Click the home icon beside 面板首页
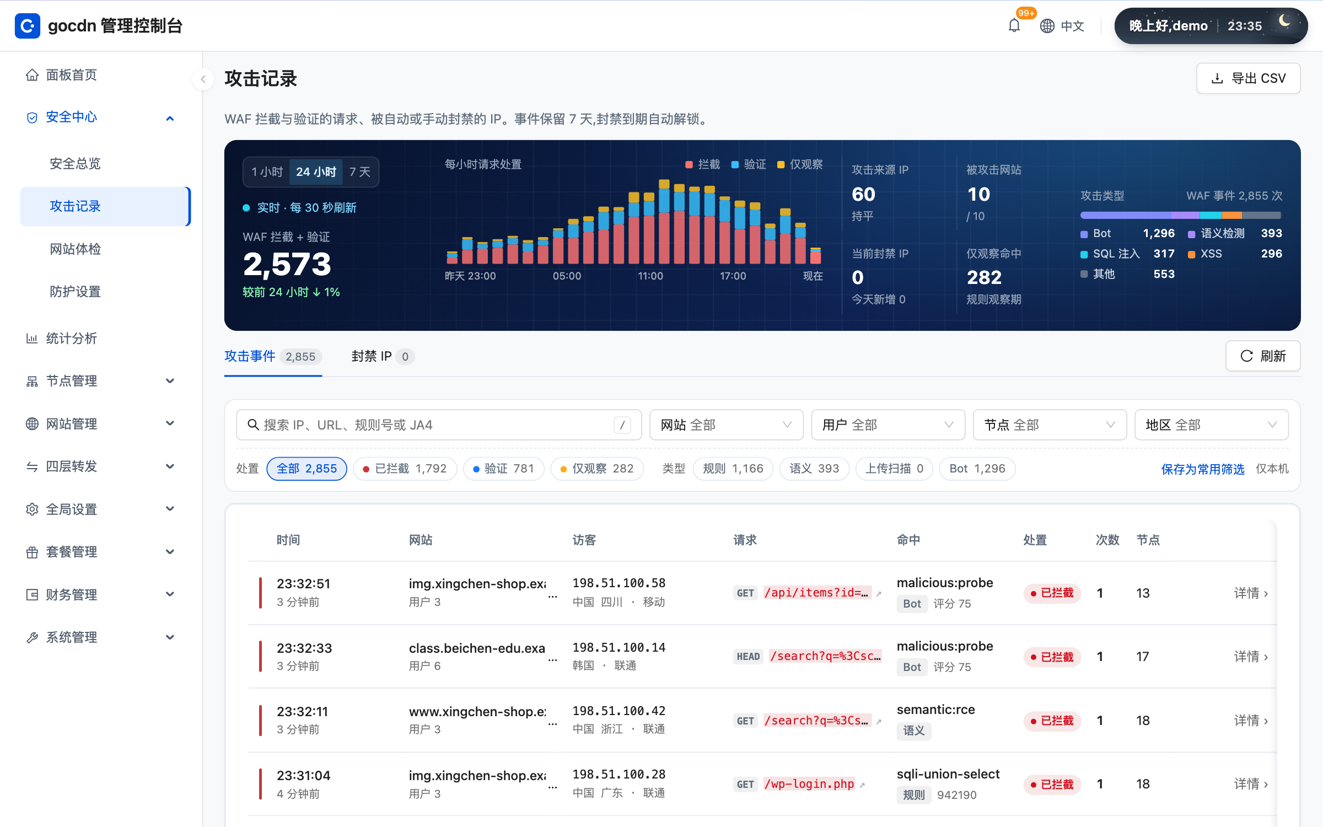 (x=32, y=75)
